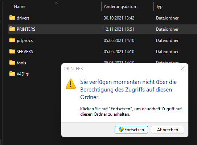Click the SERVERS folder icon
This screenshot has width=197, height=145.
click(12, 51)
